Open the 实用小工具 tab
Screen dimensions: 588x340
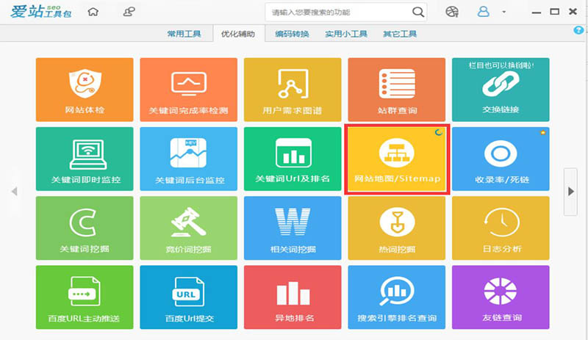(x=346, y=34)
